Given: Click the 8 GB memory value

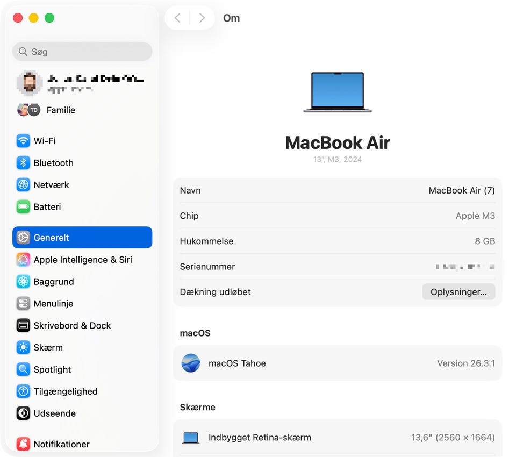Looking at the screenshot, I should [x=485, y=241].
